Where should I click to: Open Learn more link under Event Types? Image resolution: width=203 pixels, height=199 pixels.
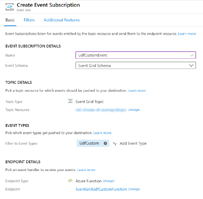tap(102, 133)
